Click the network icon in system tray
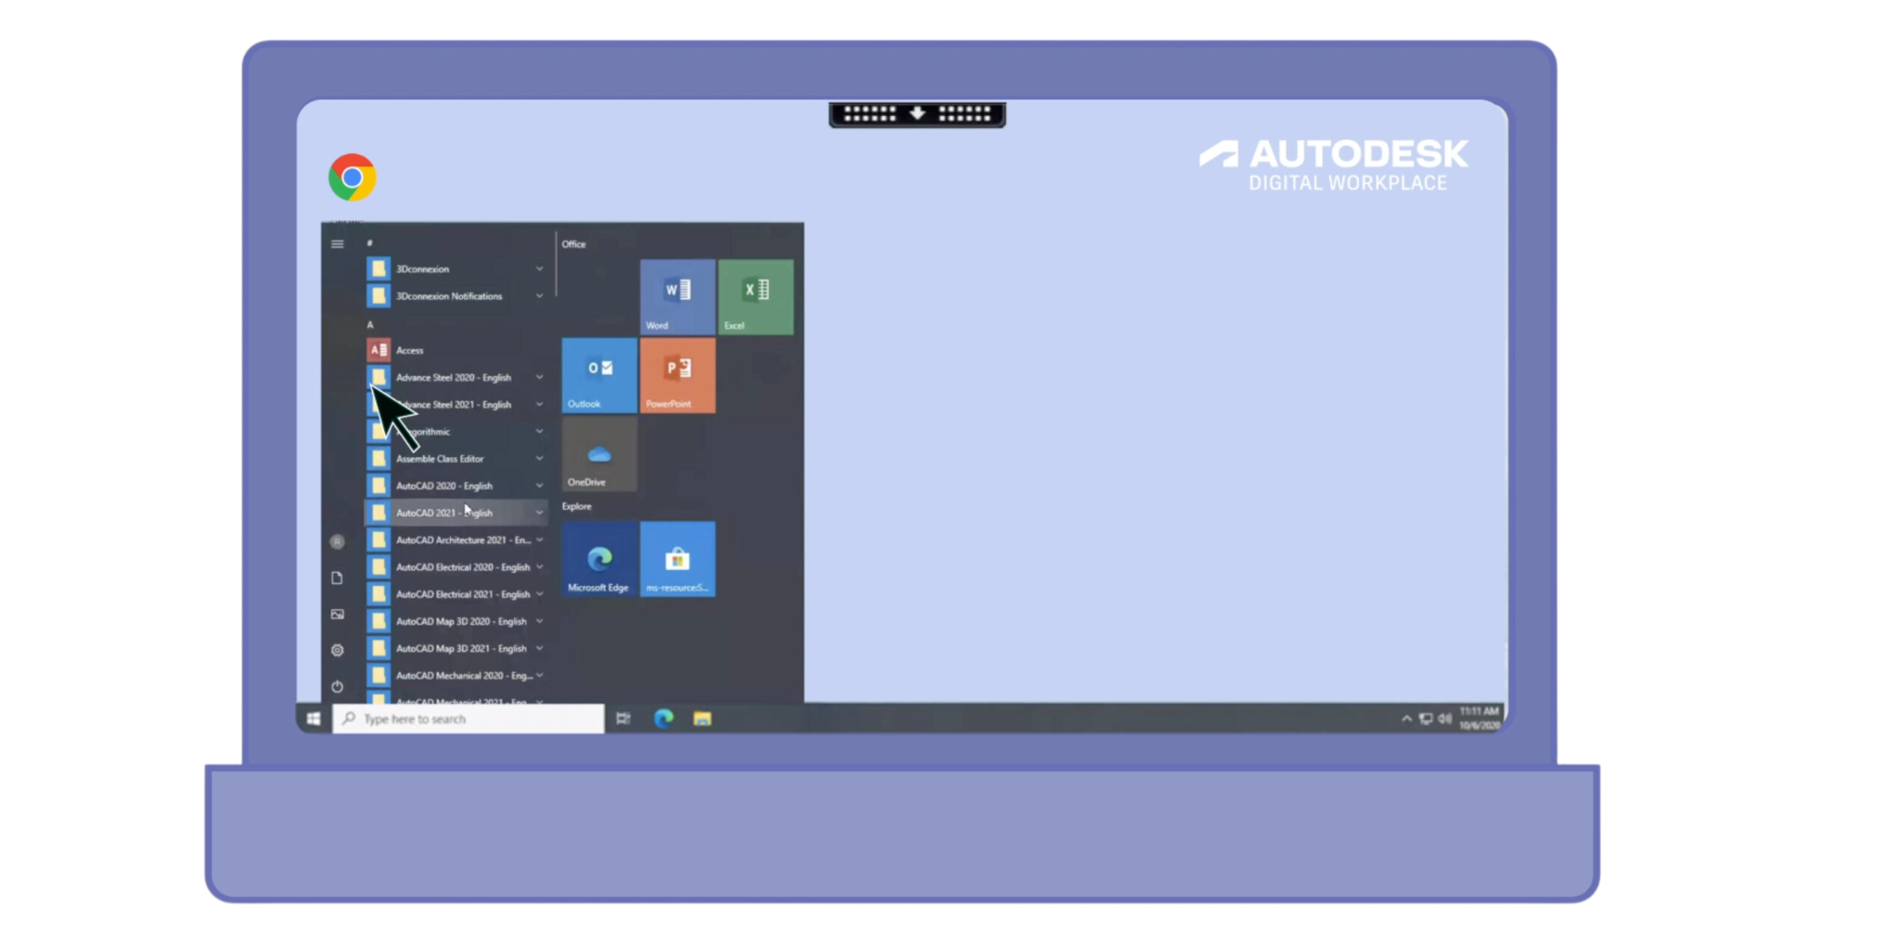The width and height of the screenshot is (1896, 945). tap(1426, 718)
